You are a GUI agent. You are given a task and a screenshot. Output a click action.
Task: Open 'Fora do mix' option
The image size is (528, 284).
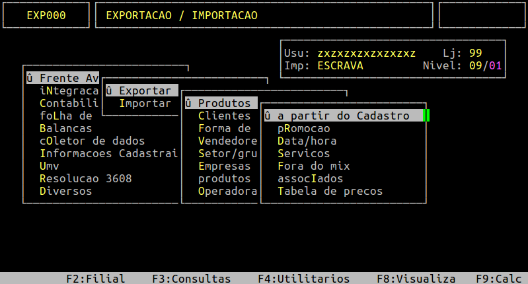click(x=313, y=166)
